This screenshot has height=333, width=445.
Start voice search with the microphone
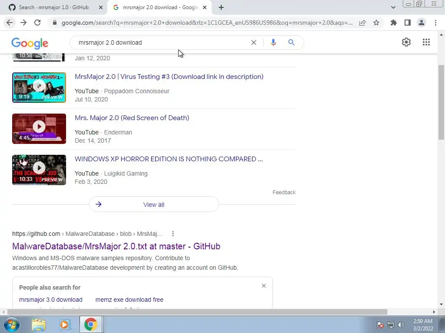(273, 42)
